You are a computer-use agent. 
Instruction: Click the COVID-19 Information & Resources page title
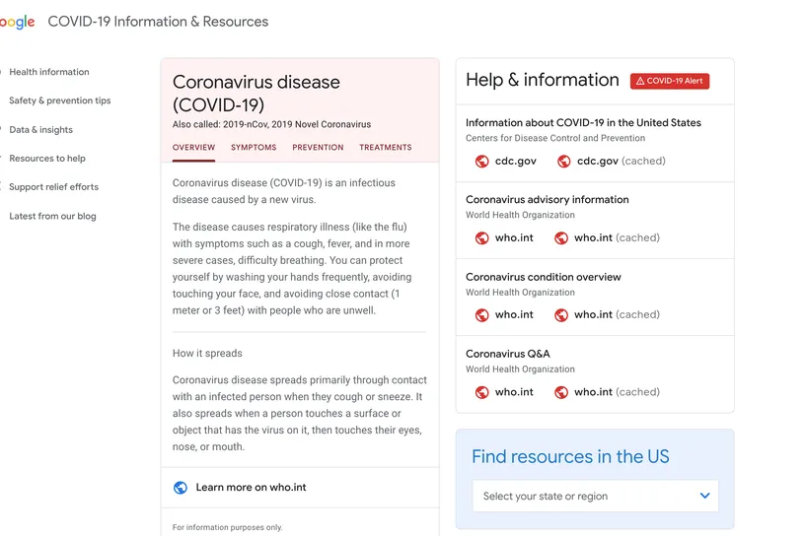click(158, 22)
